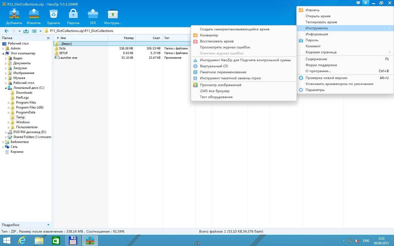Open the Store icon in taskbar
394x246 pixels.
[56, 241]
